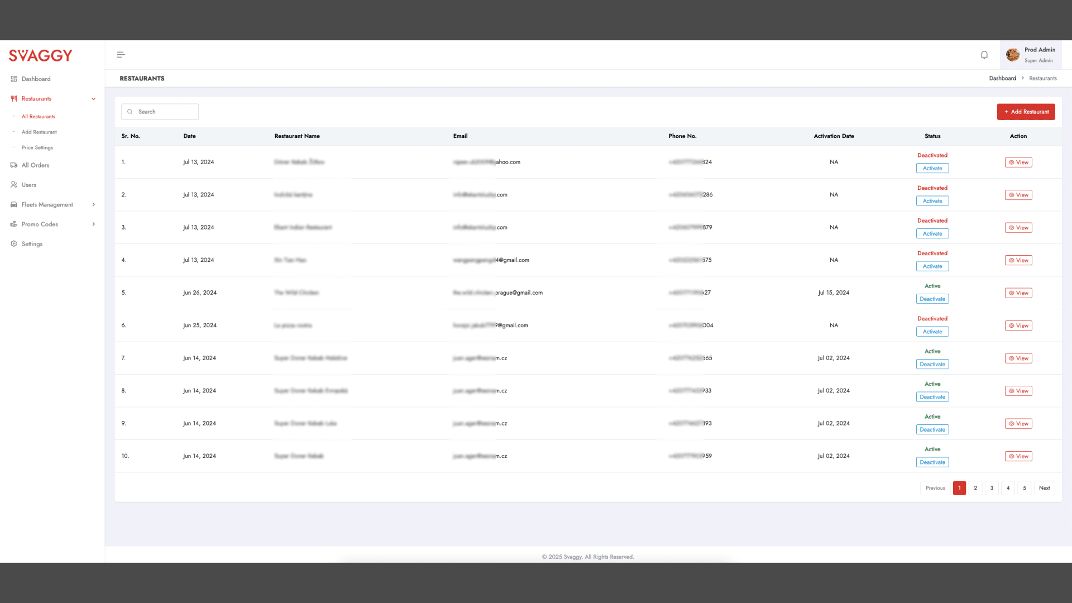Collapse the Restaurants sidebar section
1072x603 pixels.
pyautogui.click(x=93, y=98)
